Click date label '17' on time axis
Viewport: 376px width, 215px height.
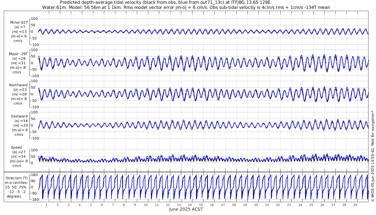(x=223, y=205)
